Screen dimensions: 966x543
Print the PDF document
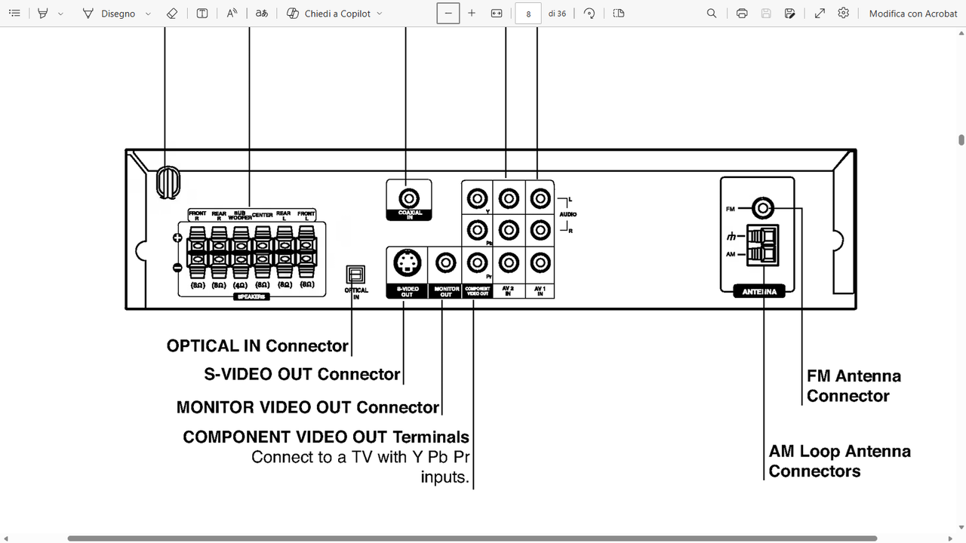click(742, 14)
